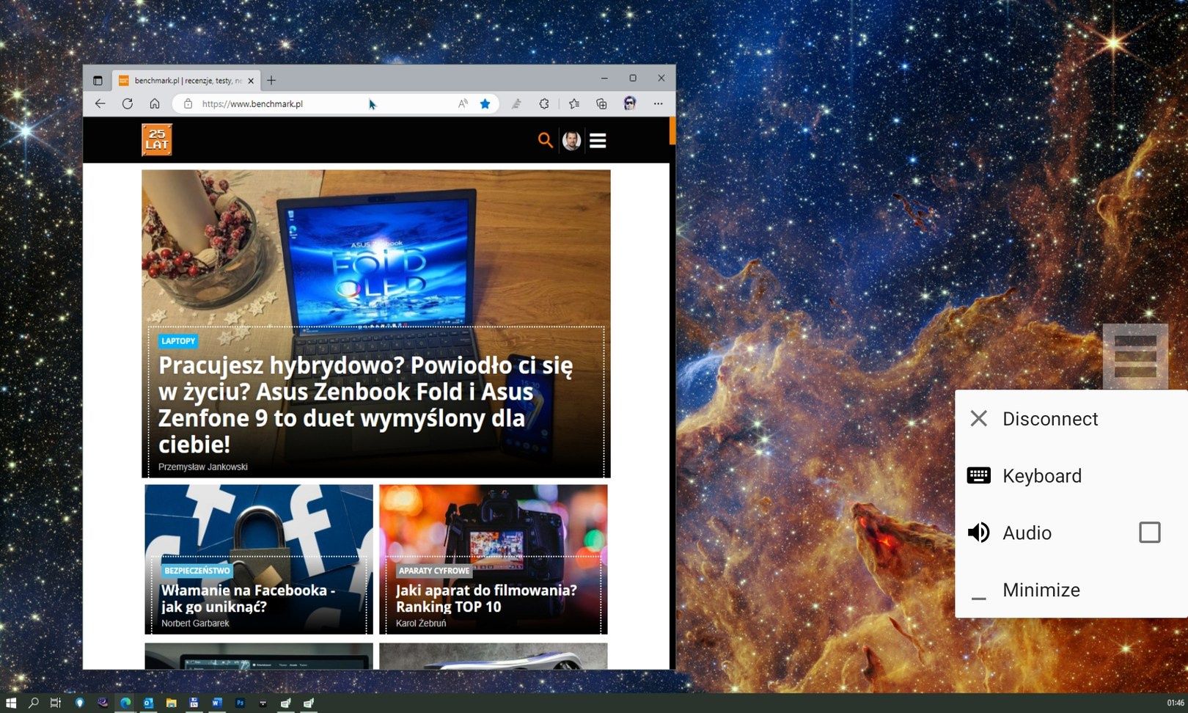The height and width of the screenshot is (713, 1188).
Task: Open Edge settings and more menu
Action: [658, 103]
